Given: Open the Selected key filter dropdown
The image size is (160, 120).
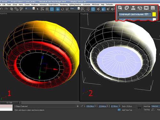Looking at the screenshot, I should coord(156,106).
